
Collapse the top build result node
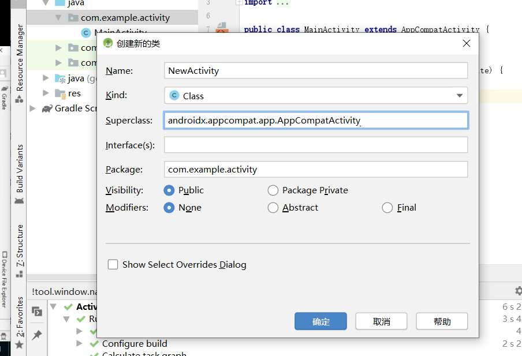53,306
